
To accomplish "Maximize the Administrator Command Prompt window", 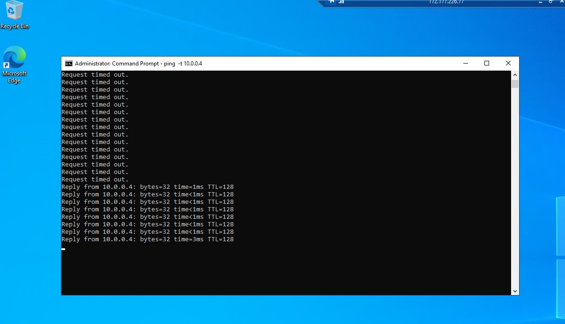I will point(487,63).
